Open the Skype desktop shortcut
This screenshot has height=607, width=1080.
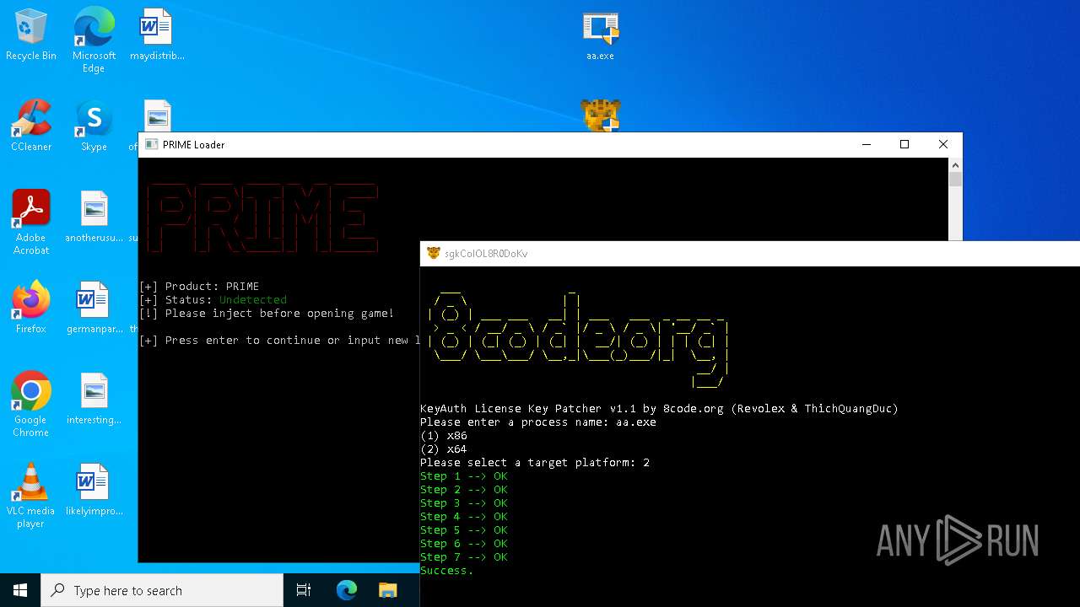94,126
